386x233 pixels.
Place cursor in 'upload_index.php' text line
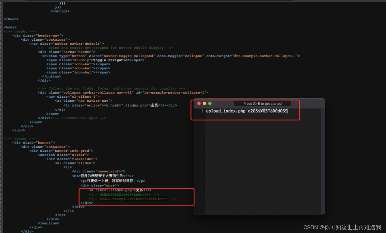(247, 111)
